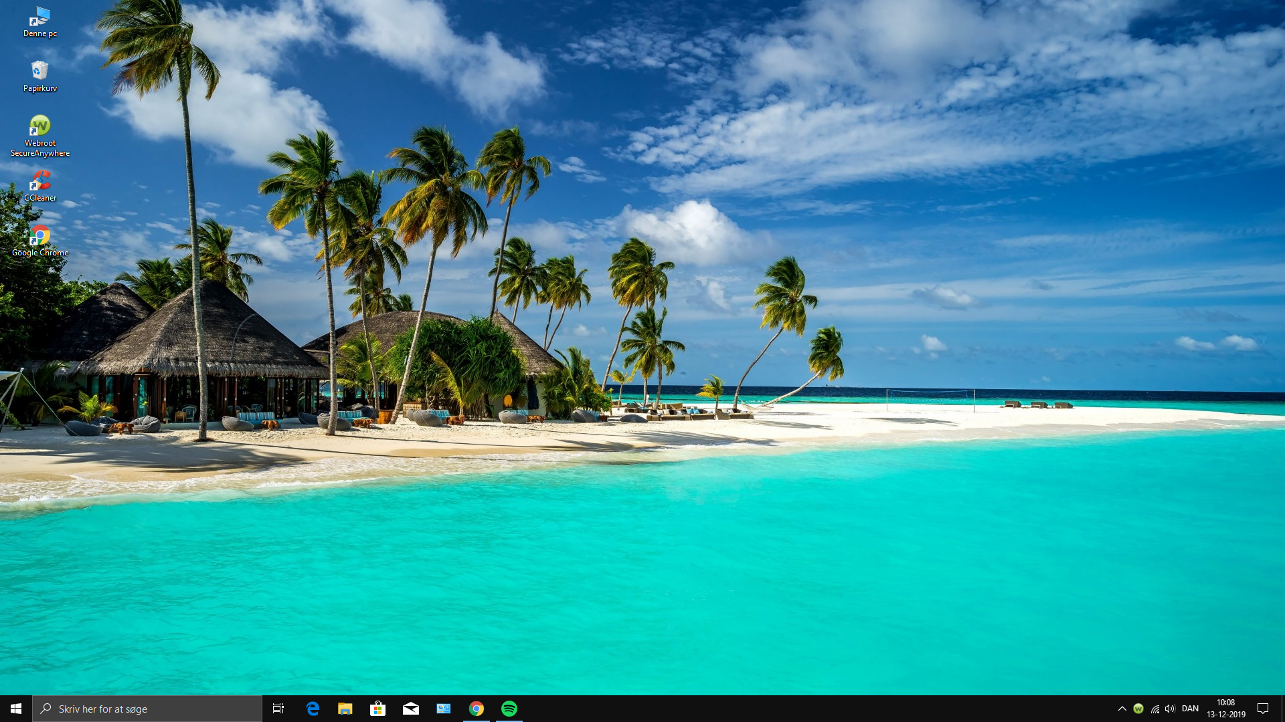The height and width of the screenshot is (722, 1285).
Task: Open the Outlook icon on the taskbar
Action: 444,709
